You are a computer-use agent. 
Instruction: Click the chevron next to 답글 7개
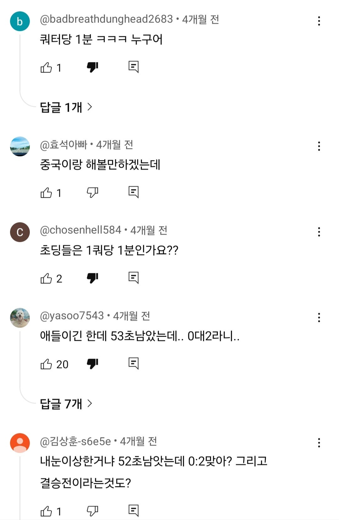90,403
